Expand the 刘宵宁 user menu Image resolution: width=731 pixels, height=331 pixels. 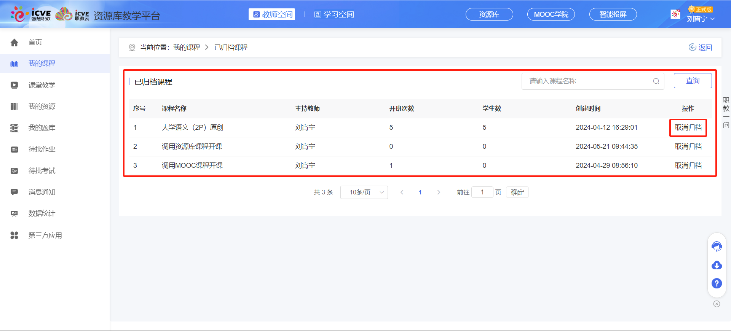click(x=701, y=19)
